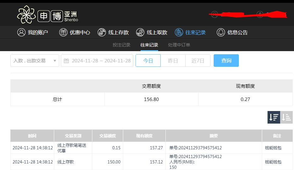Go to 优惠中心 menu

pos(80,33)
